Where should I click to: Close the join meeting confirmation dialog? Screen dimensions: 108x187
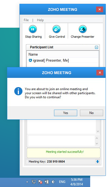coord(100,73)
